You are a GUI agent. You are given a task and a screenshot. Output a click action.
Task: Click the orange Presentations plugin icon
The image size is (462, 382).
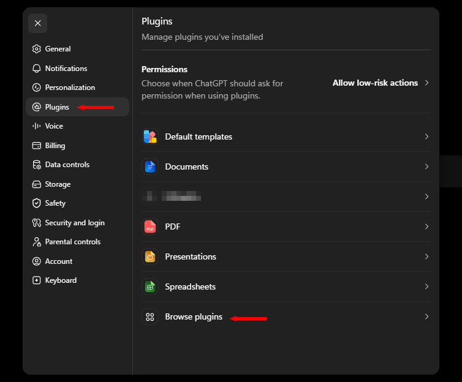coord(150,257)
